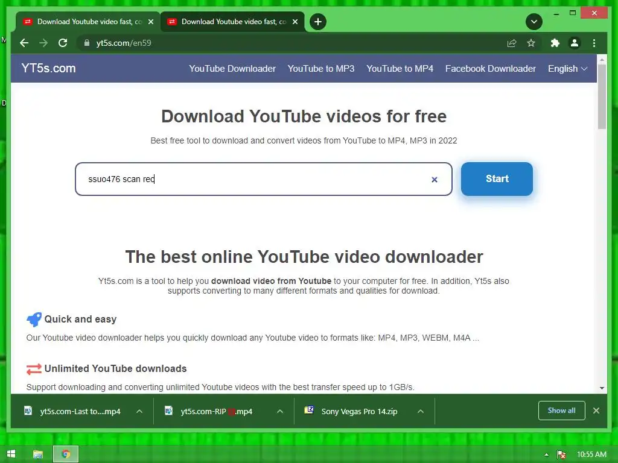The height and width of the screenshot is (463, 618).
Task: Open YouTube to MP4 nav link
Action: click(400, 69)
